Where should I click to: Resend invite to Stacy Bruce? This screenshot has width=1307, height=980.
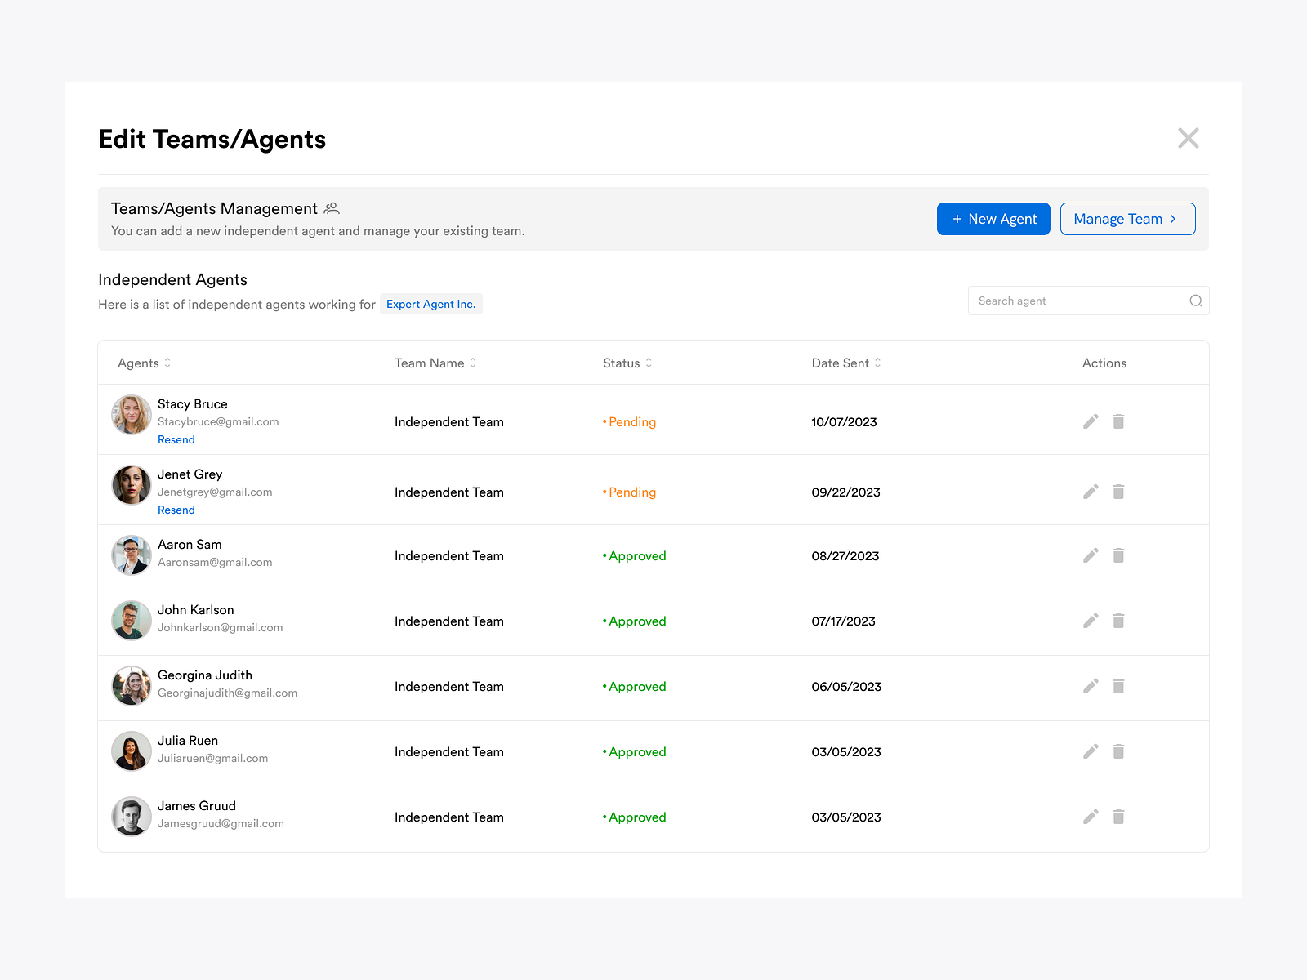point(176,439)
